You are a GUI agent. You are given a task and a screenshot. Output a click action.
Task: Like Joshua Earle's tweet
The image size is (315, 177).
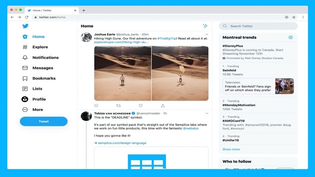141,106
